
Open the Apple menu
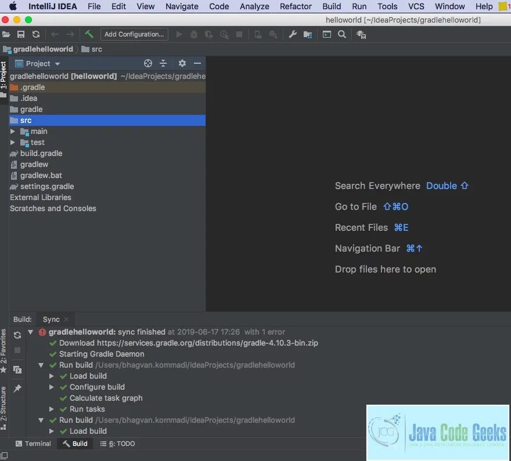(13, 6)
